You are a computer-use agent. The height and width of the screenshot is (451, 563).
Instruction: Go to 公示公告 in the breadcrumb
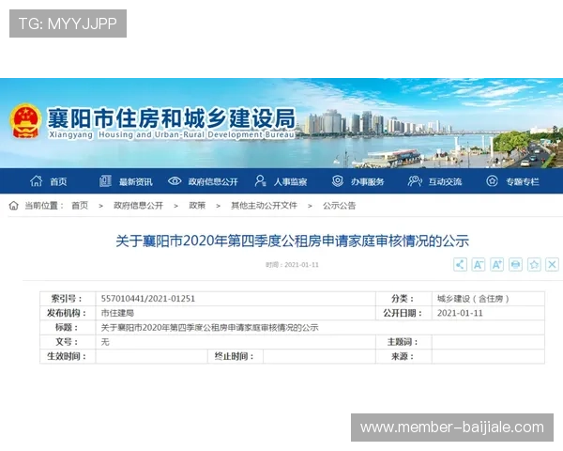tap(339, 206)
